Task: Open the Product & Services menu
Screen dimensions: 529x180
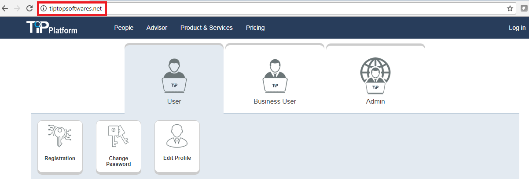Action: tap(206, 28)
